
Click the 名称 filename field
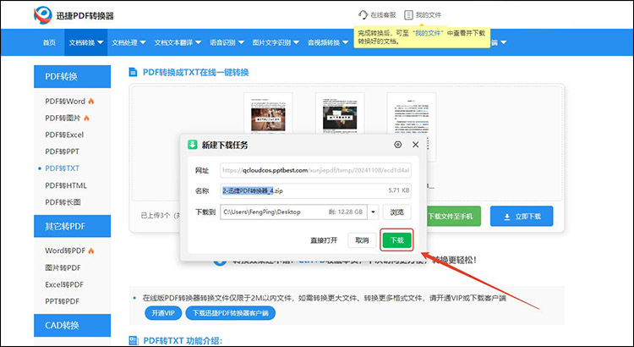(x=315, y=190)
